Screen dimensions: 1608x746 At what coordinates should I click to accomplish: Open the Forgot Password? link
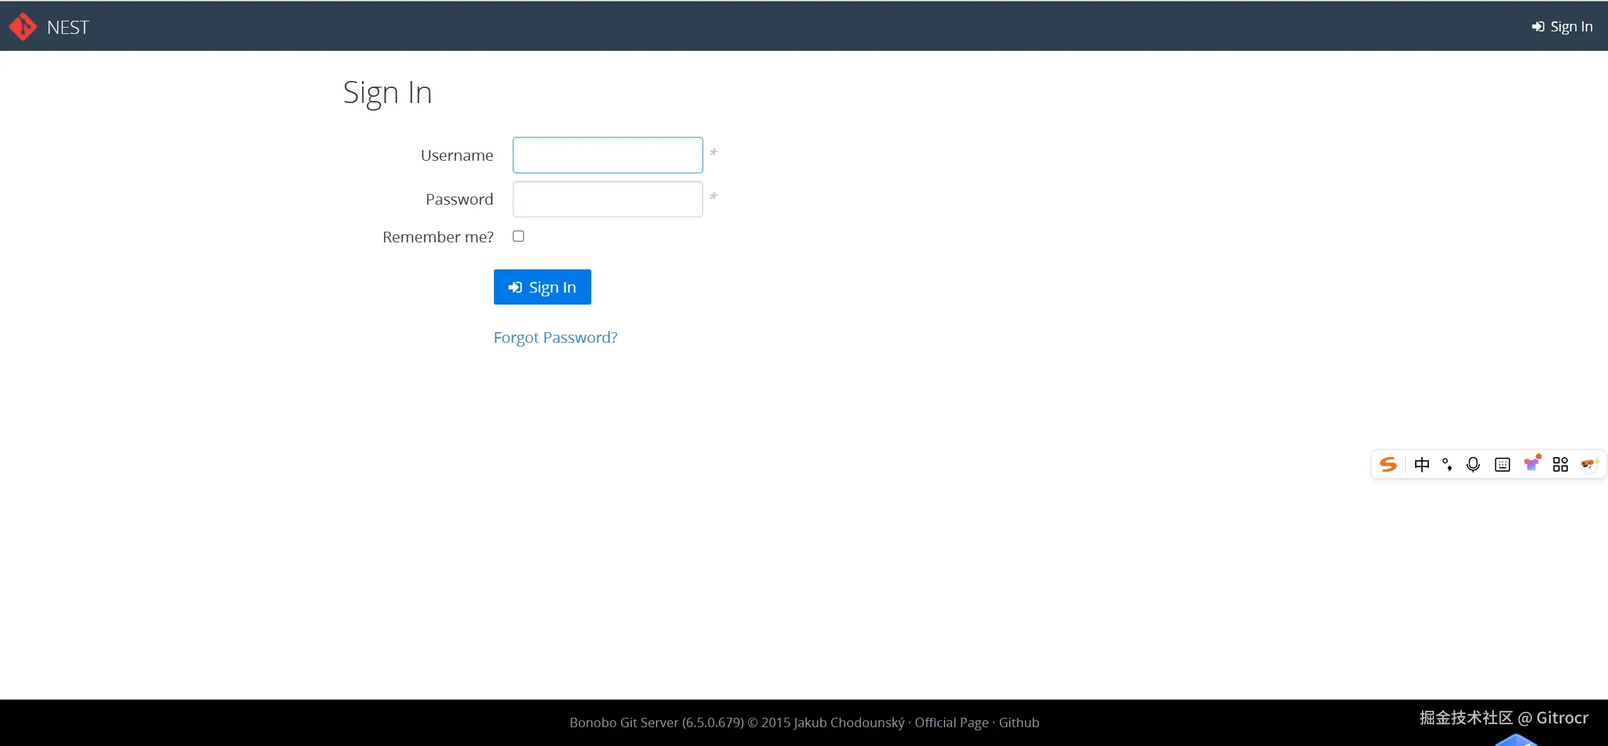click(x=555, y=337)
